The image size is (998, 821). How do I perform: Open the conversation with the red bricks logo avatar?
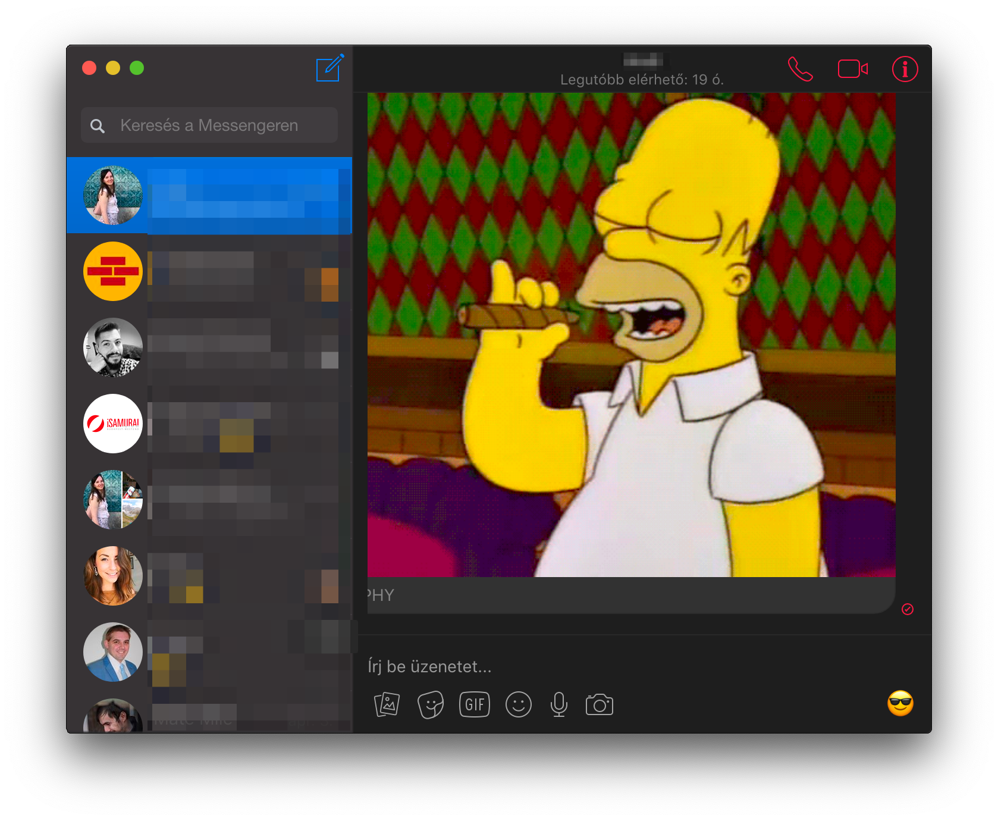[209, 271]
